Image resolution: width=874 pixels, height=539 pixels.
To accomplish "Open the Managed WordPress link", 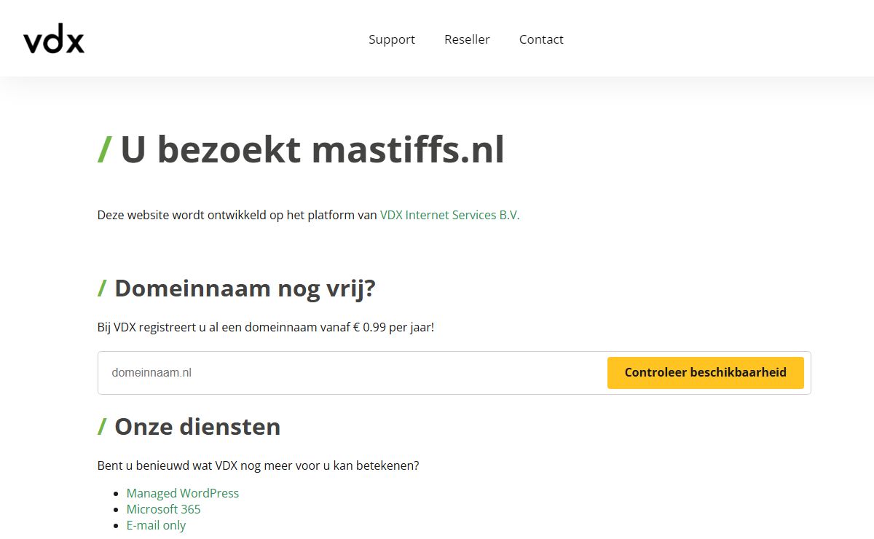I will [x=183, y=493].
